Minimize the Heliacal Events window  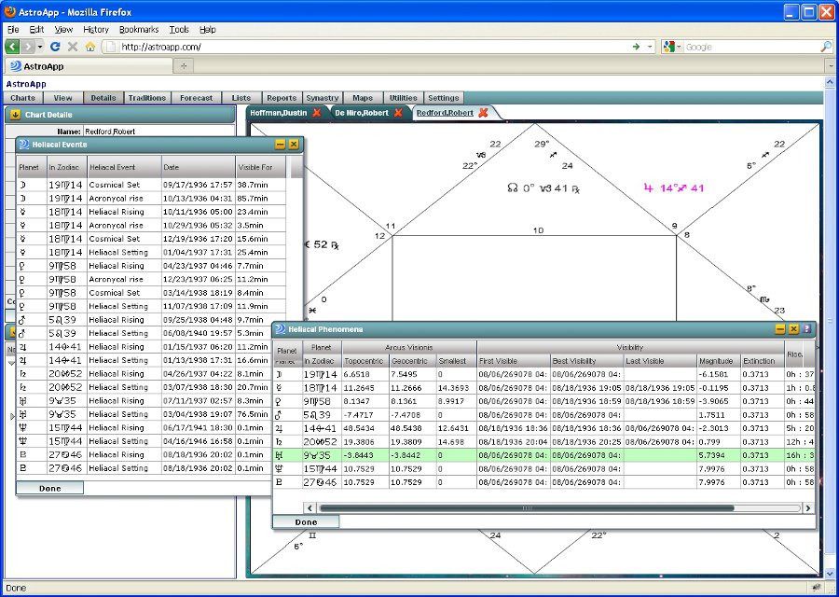coord(280,145)
